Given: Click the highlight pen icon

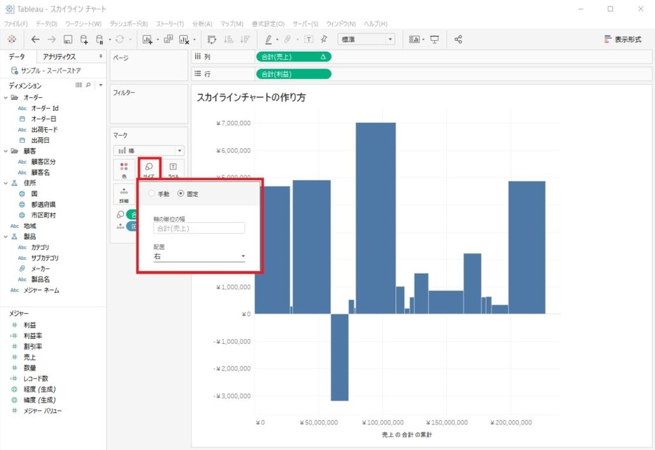Looking at the screenshot, I should [269, 39].
